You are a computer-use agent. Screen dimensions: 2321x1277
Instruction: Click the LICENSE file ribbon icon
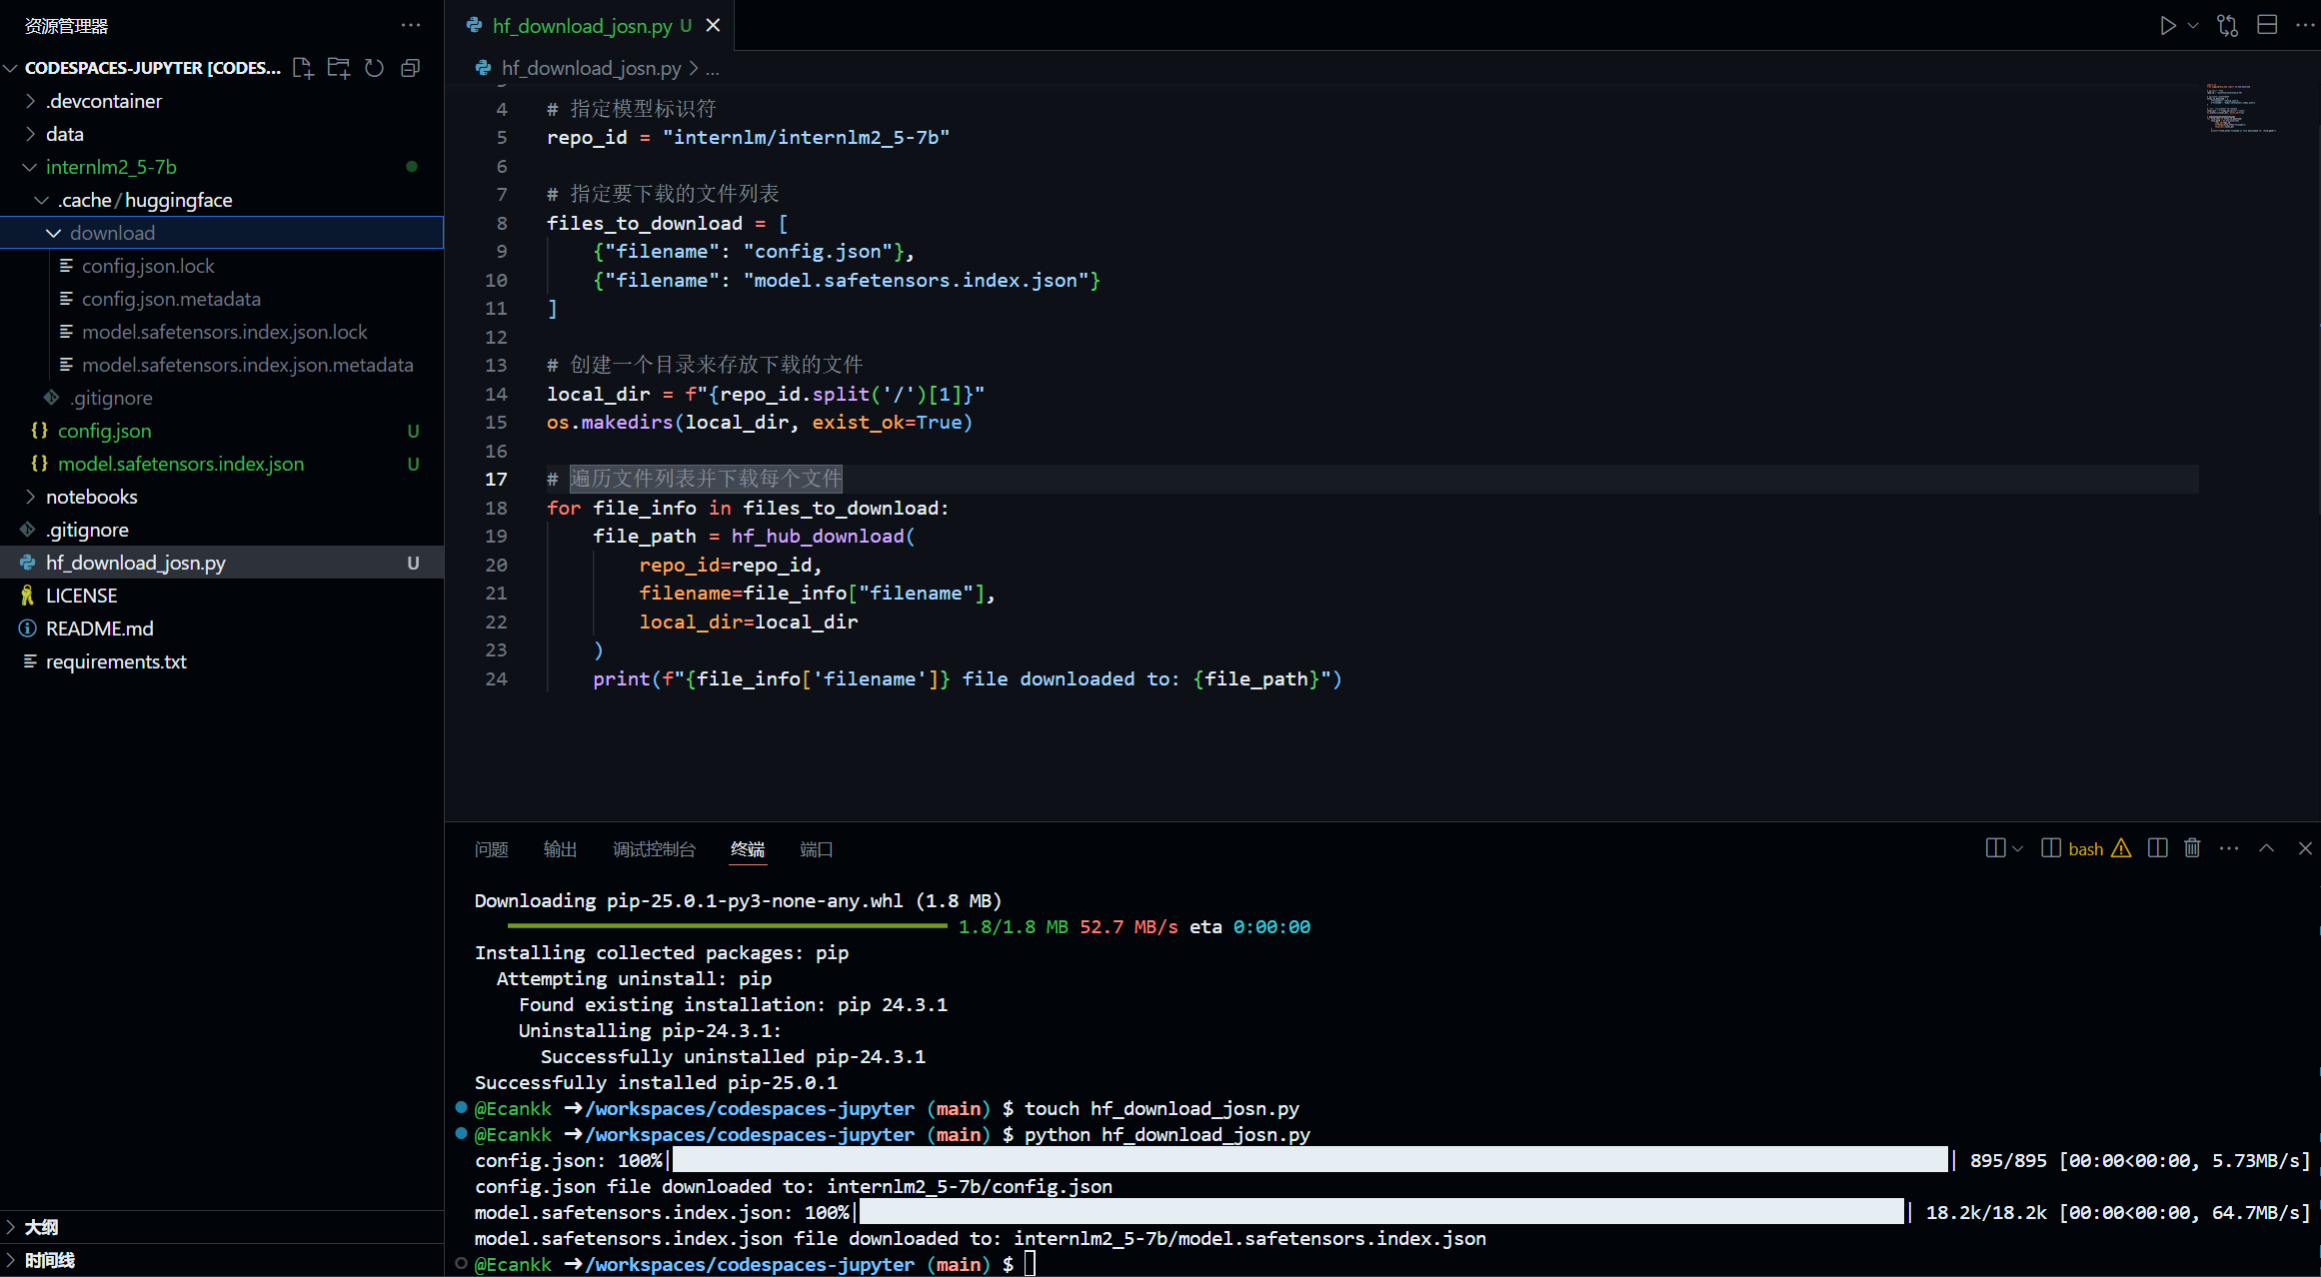pos(28,596)
